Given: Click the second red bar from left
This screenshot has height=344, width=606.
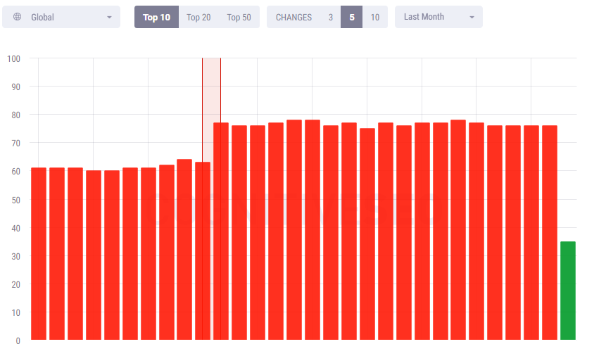Looking at the screenshot, I should tap(57, 254).
